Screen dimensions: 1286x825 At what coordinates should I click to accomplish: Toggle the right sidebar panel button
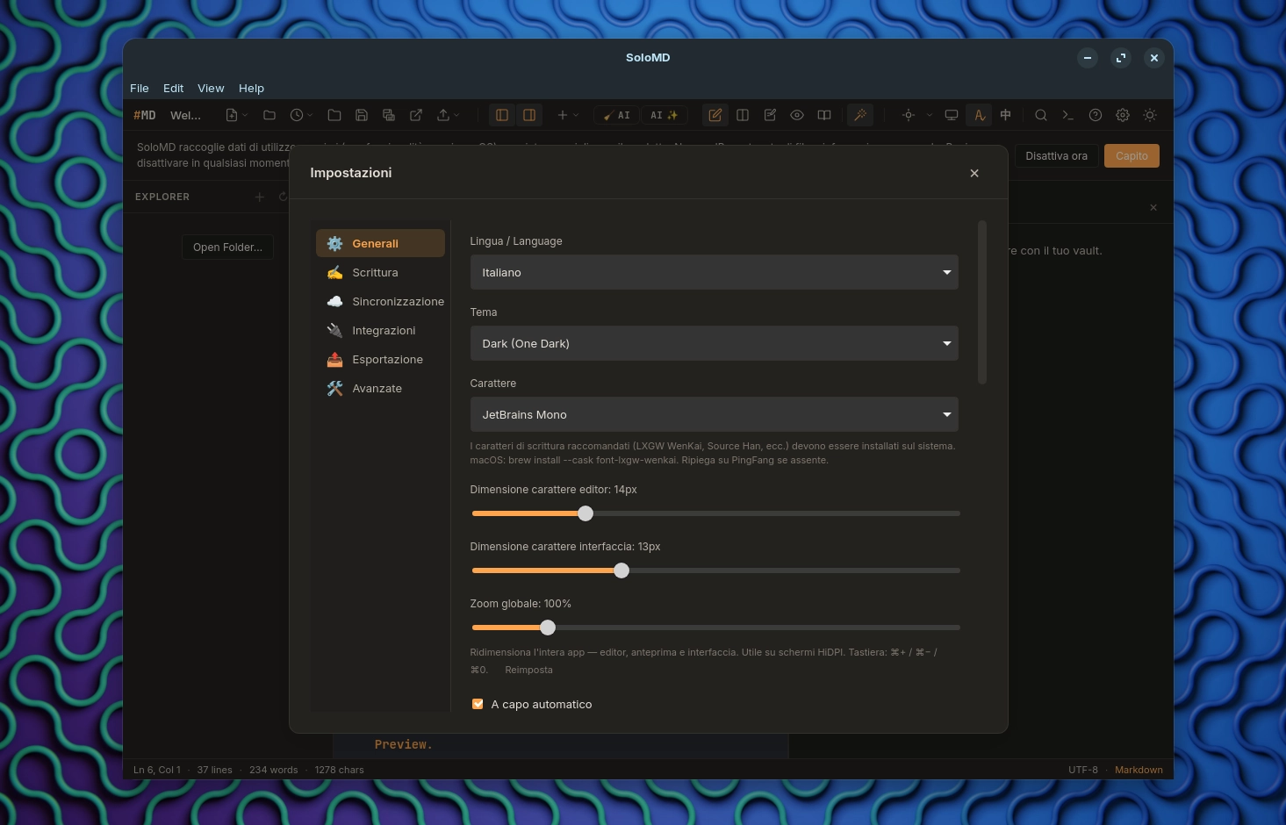click(529, 115)
